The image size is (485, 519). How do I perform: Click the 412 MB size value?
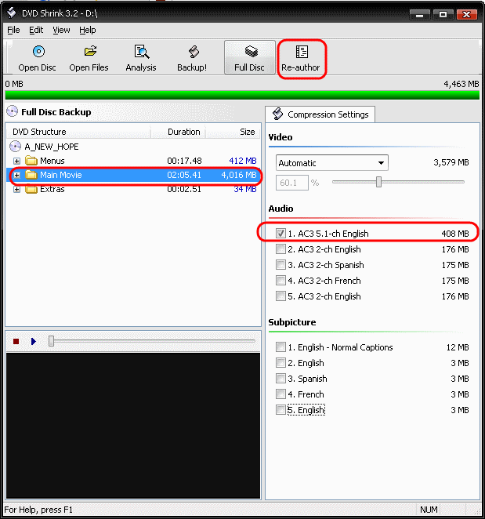pyautogui.click(x=243, y=161)
